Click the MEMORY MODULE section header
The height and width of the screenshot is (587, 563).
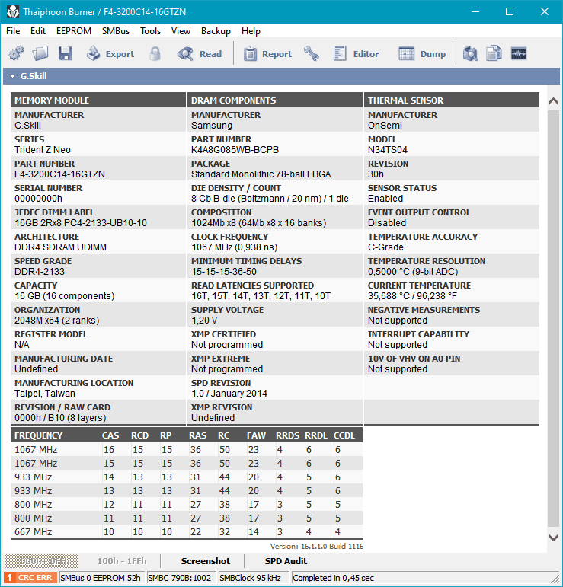pos(98,100)
